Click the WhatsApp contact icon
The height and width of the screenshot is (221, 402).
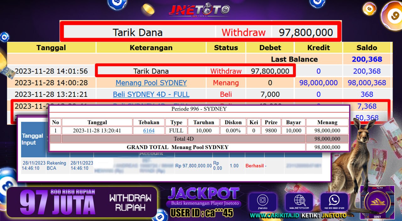[334, 202]
